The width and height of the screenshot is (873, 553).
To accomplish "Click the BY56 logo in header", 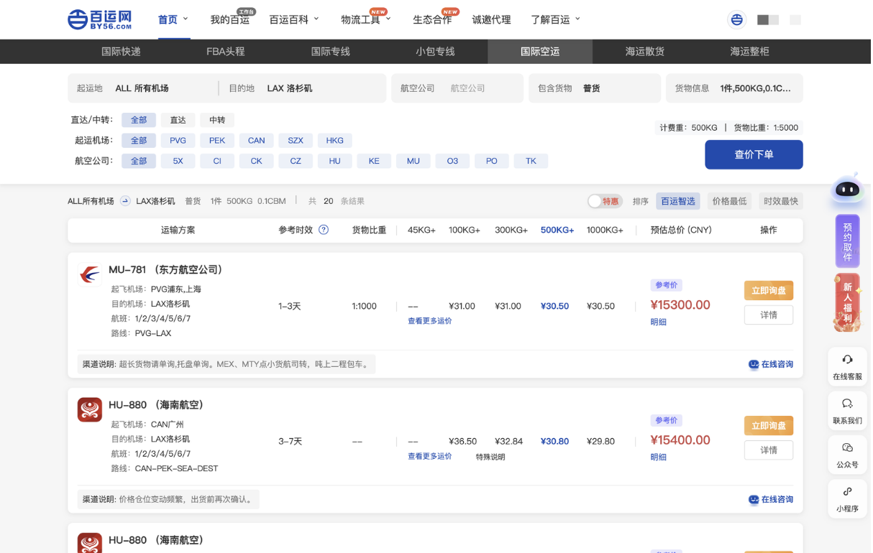I will 100,19.
